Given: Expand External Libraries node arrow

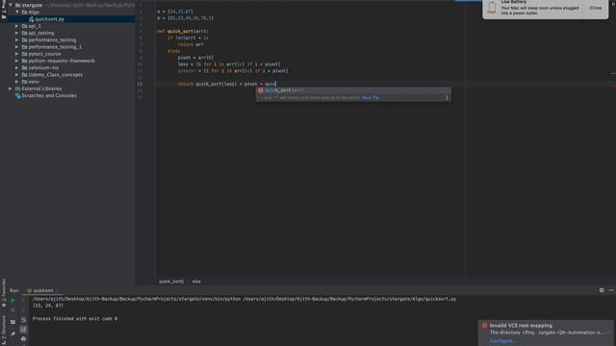Looking at the screenshot, I should pyautogui.click(x=11, y=88).
